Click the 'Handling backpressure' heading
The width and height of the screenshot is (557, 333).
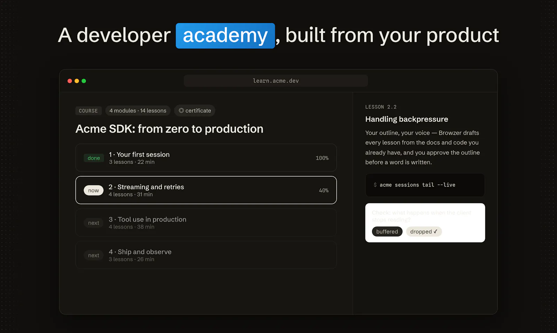[407, 119]
